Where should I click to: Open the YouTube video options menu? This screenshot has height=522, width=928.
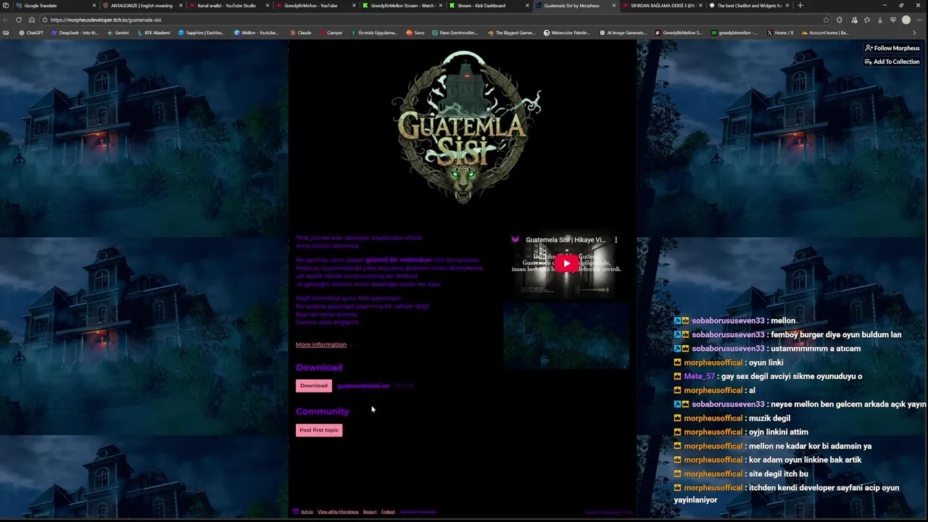616,240
